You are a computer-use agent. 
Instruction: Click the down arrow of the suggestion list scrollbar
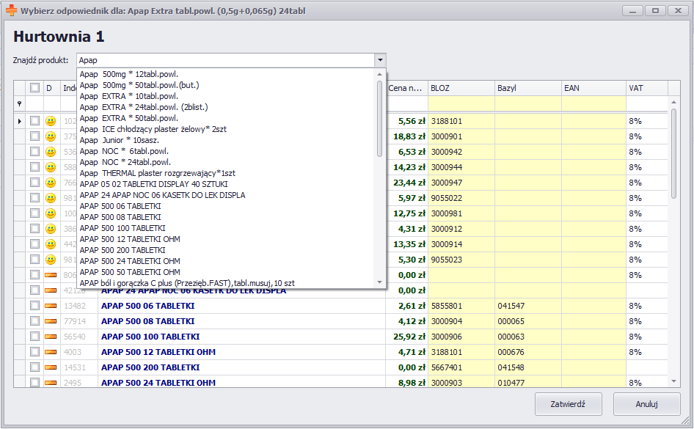click(x=380, y=282)
